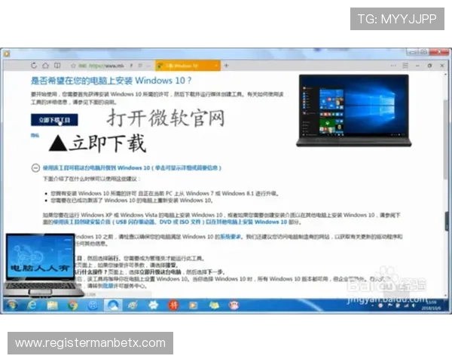Select the orange Windows 10 tab
This screenshot has width=452, height=362.
coord(180,66)
